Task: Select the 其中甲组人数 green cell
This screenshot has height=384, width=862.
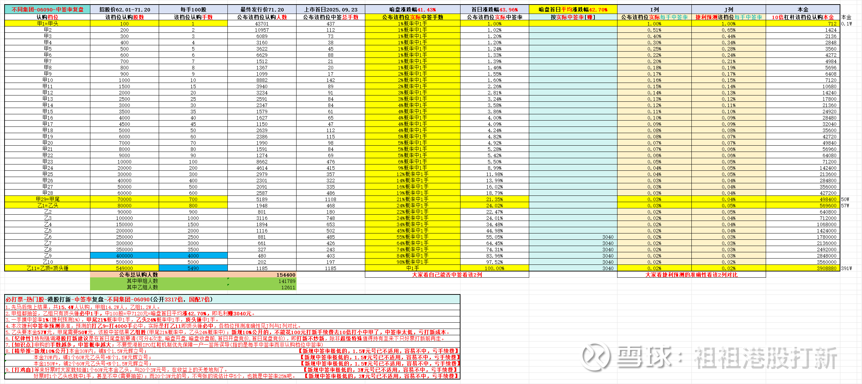Action: [x=142, y=281]
